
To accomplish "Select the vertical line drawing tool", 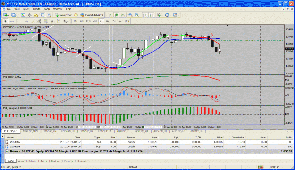I will 20,21.
